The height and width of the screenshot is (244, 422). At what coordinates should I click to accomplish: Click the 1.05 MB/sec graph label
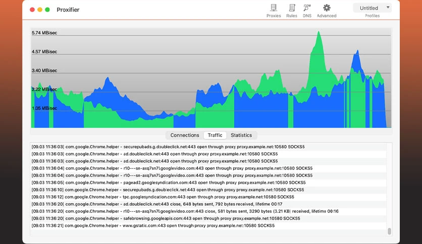44,108
